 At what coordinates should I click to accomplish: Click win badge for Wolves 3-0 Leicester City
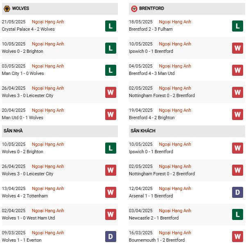(111, 92)
